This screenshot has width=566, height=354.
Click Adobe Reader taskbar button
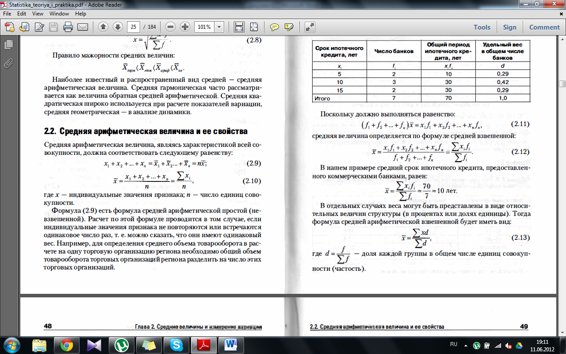pyautogui.click(x=203, y=345)
